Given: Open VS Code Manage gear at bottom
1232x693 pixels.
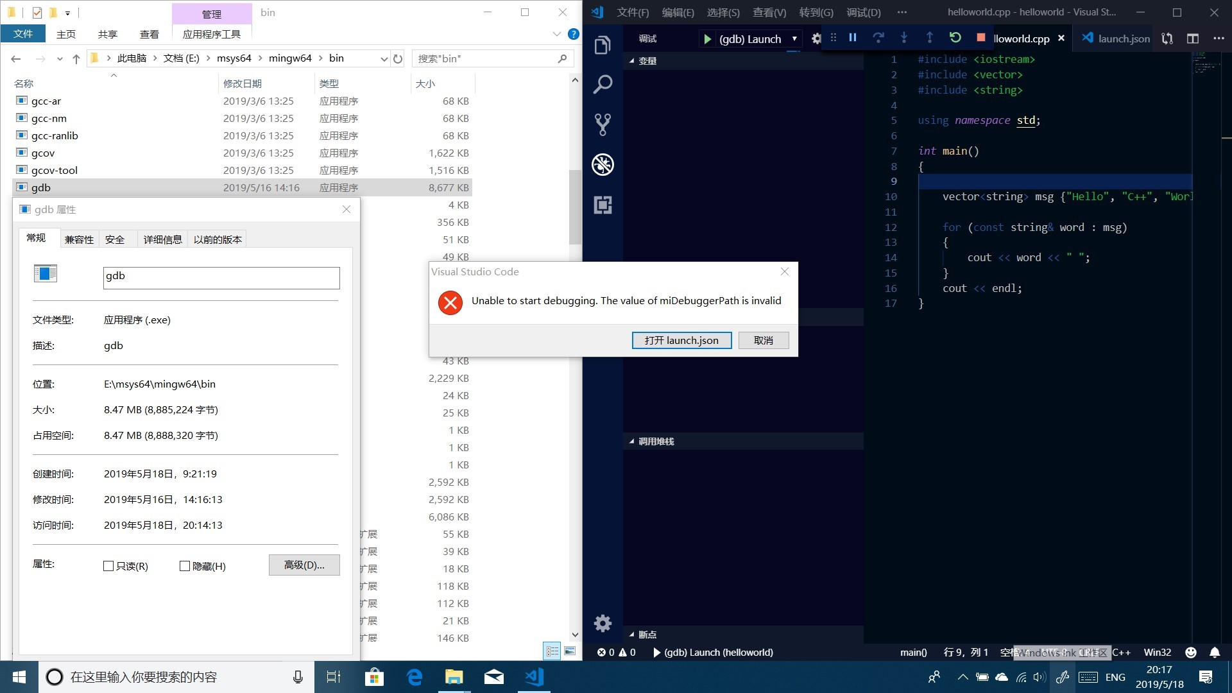Looking at the screenshot, I should (x=603, y=623).
